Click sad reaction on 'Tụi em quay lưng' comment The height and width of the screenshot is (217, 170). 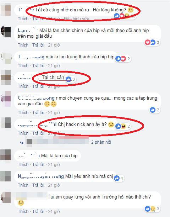point(153,209)
